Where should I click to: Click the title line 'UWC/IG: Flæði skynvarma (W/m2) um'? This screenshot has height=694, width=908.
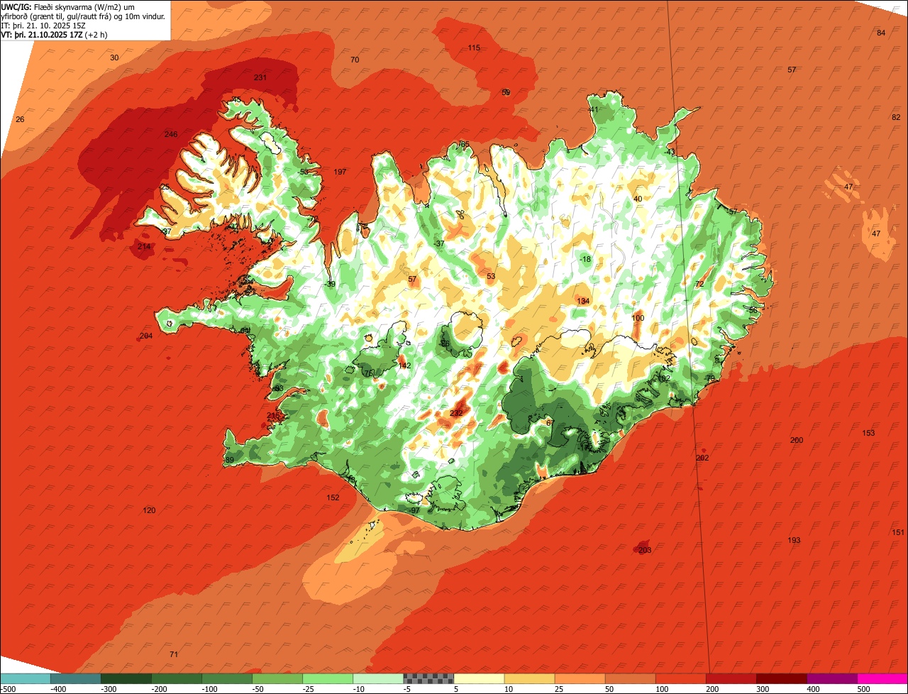pos(68,7)
